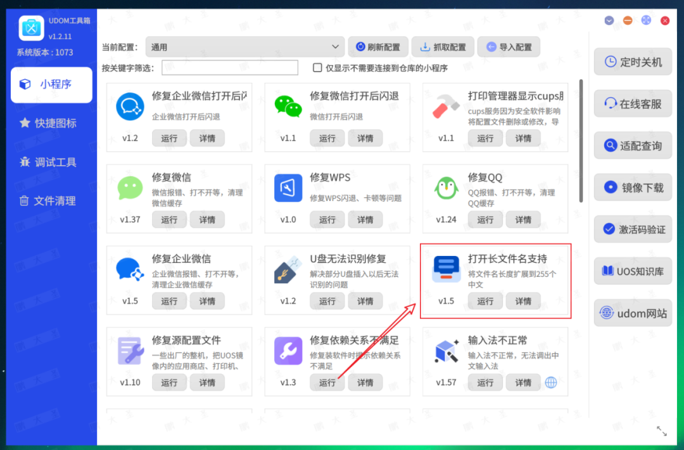684x450 pixels.
Task: Expand the 当前配置 dropdown
Action: point(244,47)
